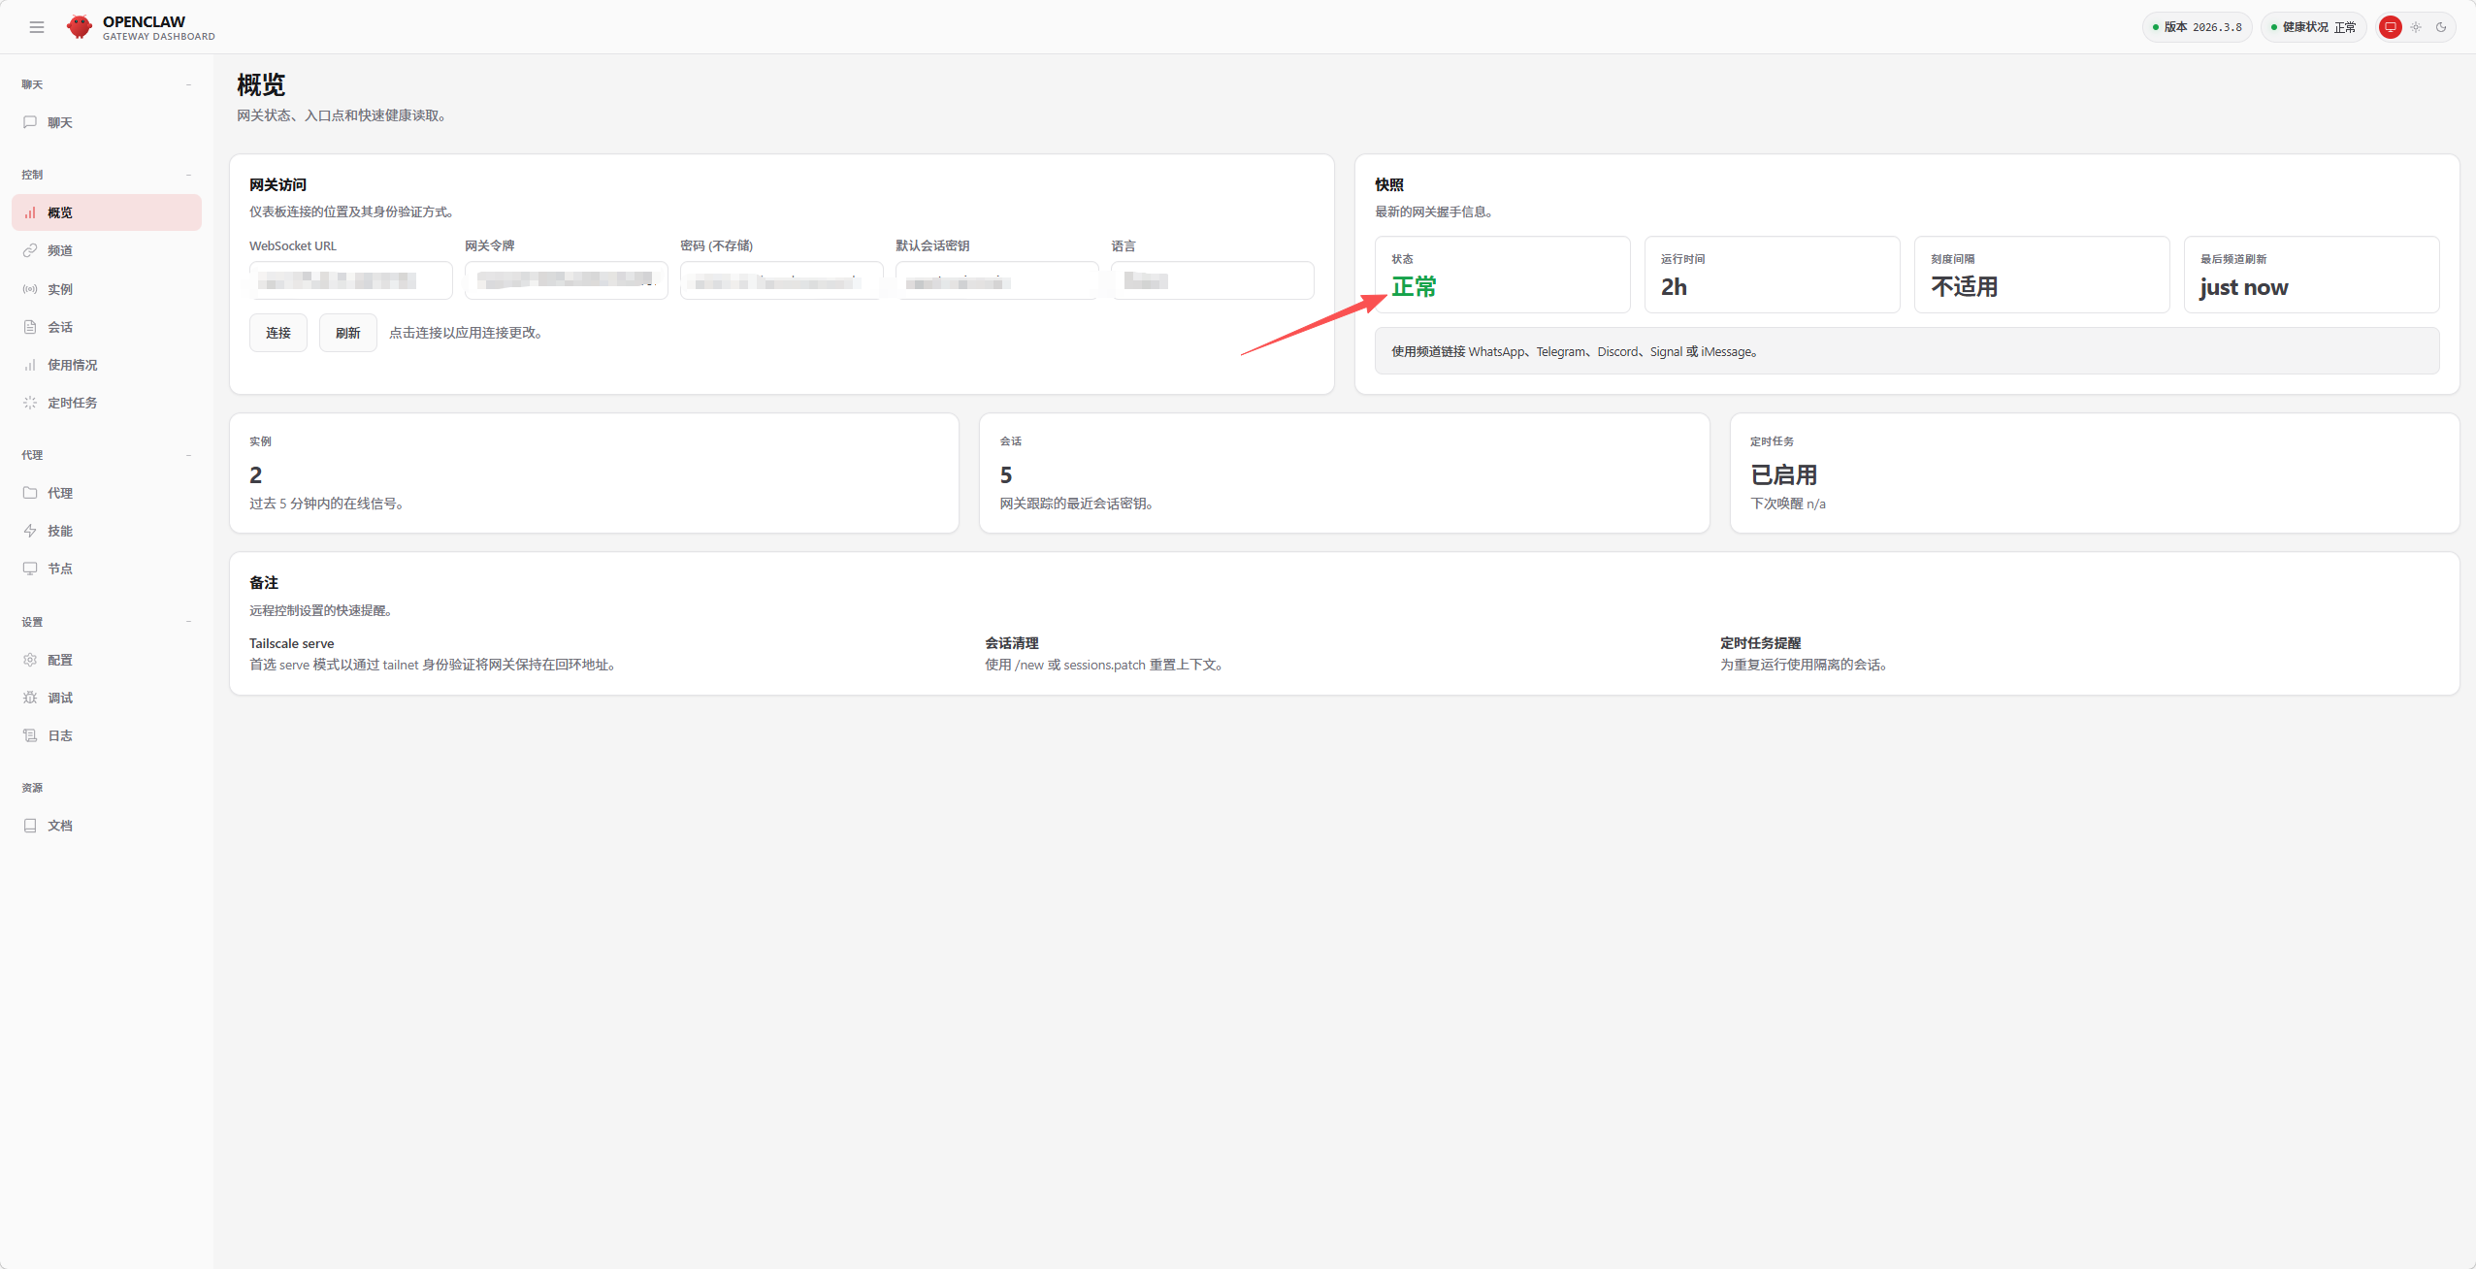Collapse the 代理 sidebar section
Image resolution: width=2476 pixels, height=1269 pixels.
point(188,455)
